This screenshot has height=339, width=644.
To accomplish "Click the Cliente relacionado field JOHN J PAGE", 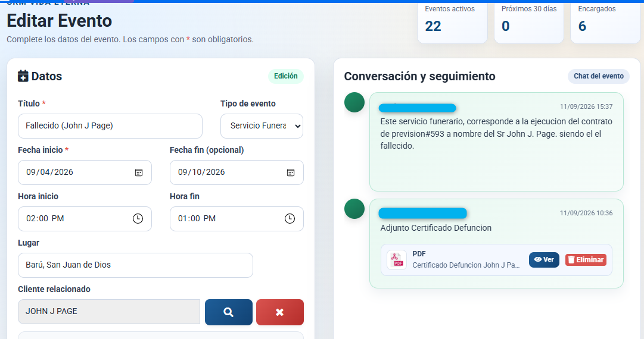I will tap(109, 312).
